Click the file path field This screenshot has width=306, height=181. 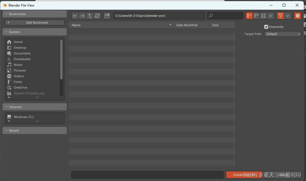pyautogui.click(x=159, y=16)
